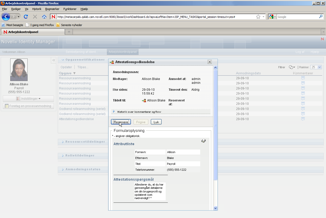Click the Reservere button
326x218 pixels.
pyautogui.click(x=121, y=122)
